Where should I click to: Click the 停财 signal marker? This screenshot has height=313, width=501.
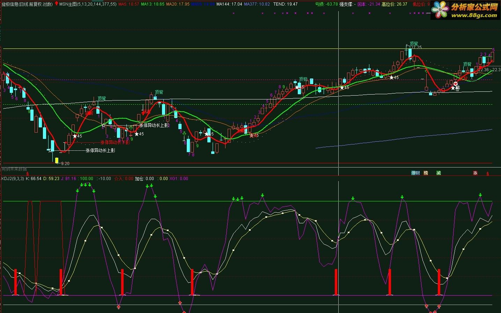(x=415, y=173)
